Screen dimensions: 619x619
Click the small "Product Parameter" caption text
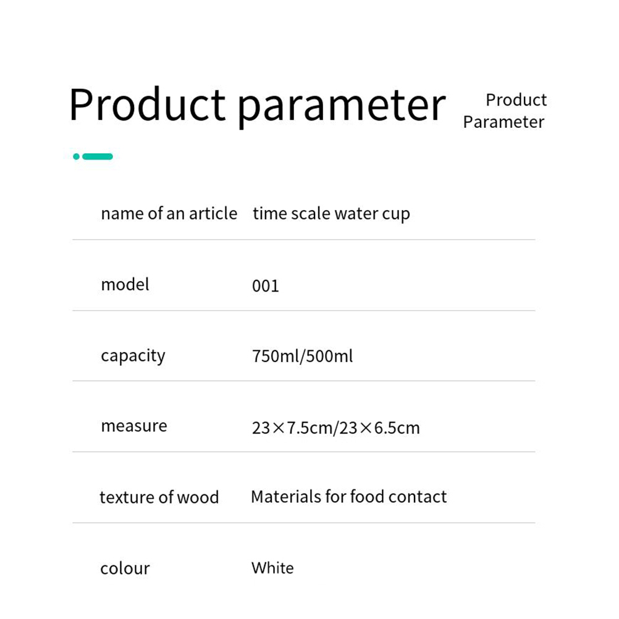click(x=505, y=111)
